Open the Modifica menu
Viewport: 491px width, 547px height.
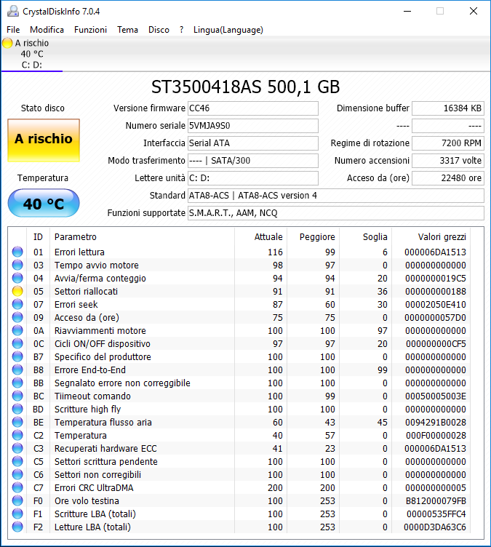[x=47, y=30]
